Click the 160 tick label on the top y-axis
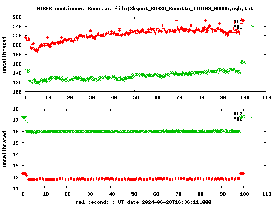Image resolution: width=275 pixels, height=206 pixels. [x=17, y=64]
